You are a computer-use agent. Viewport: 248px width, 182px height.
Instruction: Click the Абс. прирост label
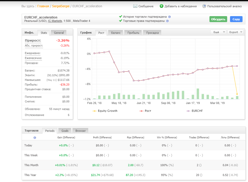point(34,45)
